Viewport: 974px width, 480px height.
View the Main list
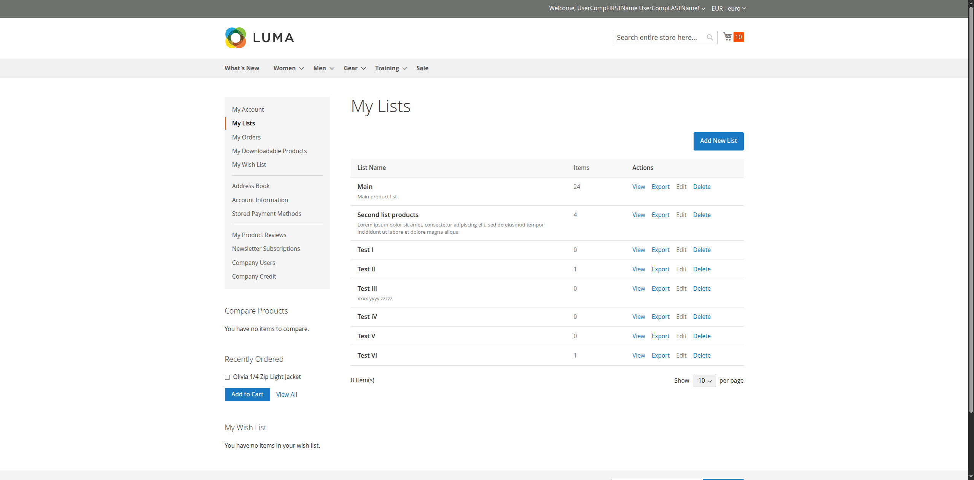[x=638, y=187]
